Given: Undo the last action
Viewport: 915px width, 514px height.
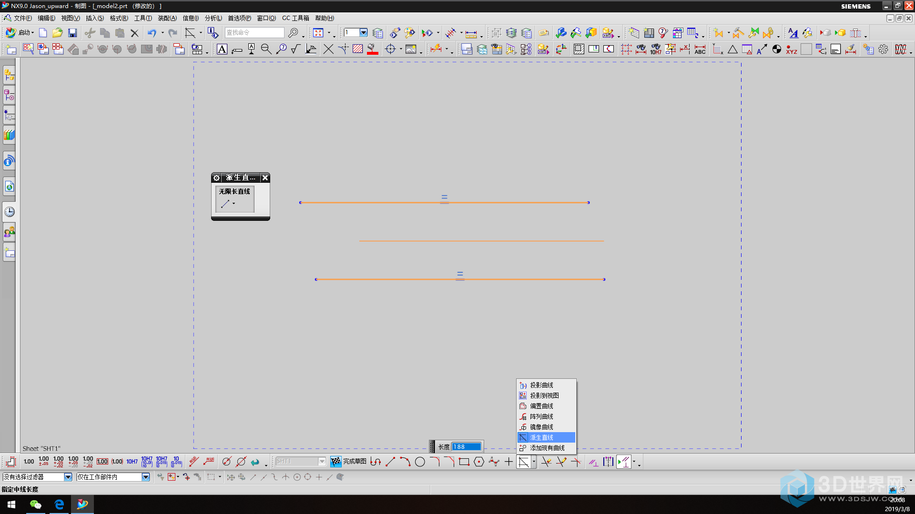Looking at the screenshot, I should 152,33.
